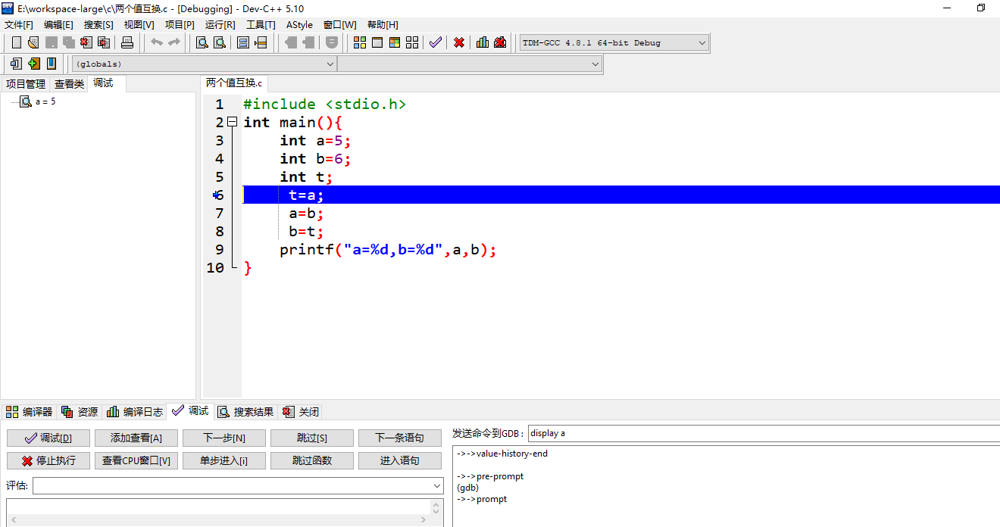Click the New file toolbar icon
This screenshot has width=1000, height=527.
pyautogui.click(x=16, y=42)
